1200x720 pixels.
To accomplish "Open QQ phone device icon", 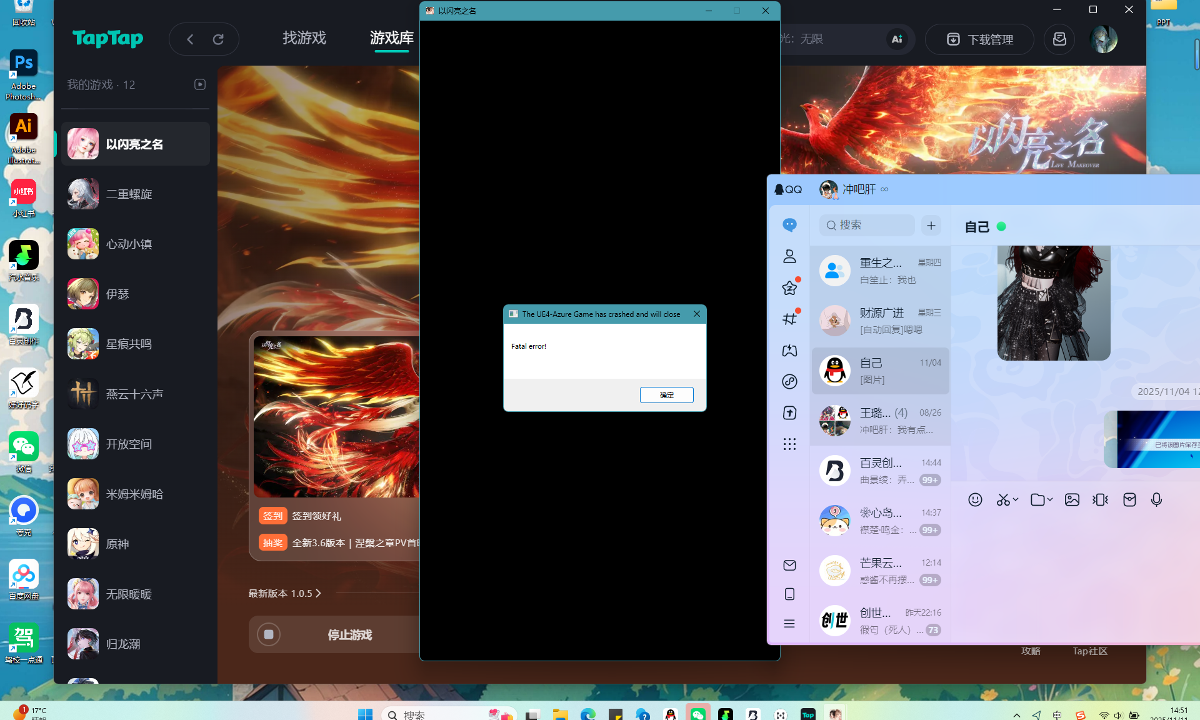I will [790, 594].
